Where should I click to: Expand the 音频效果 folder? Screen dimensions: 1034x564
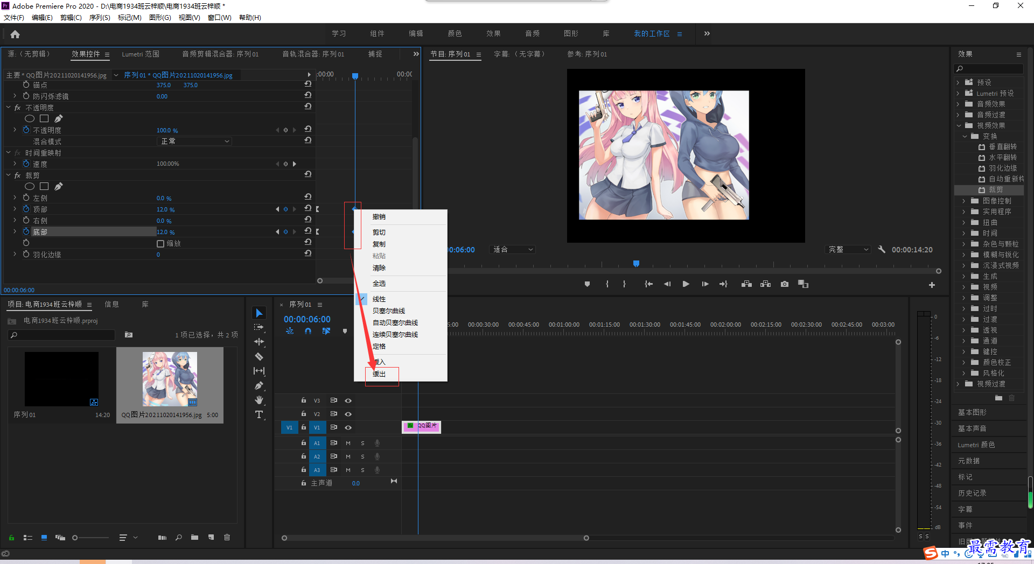coord(958,104)
